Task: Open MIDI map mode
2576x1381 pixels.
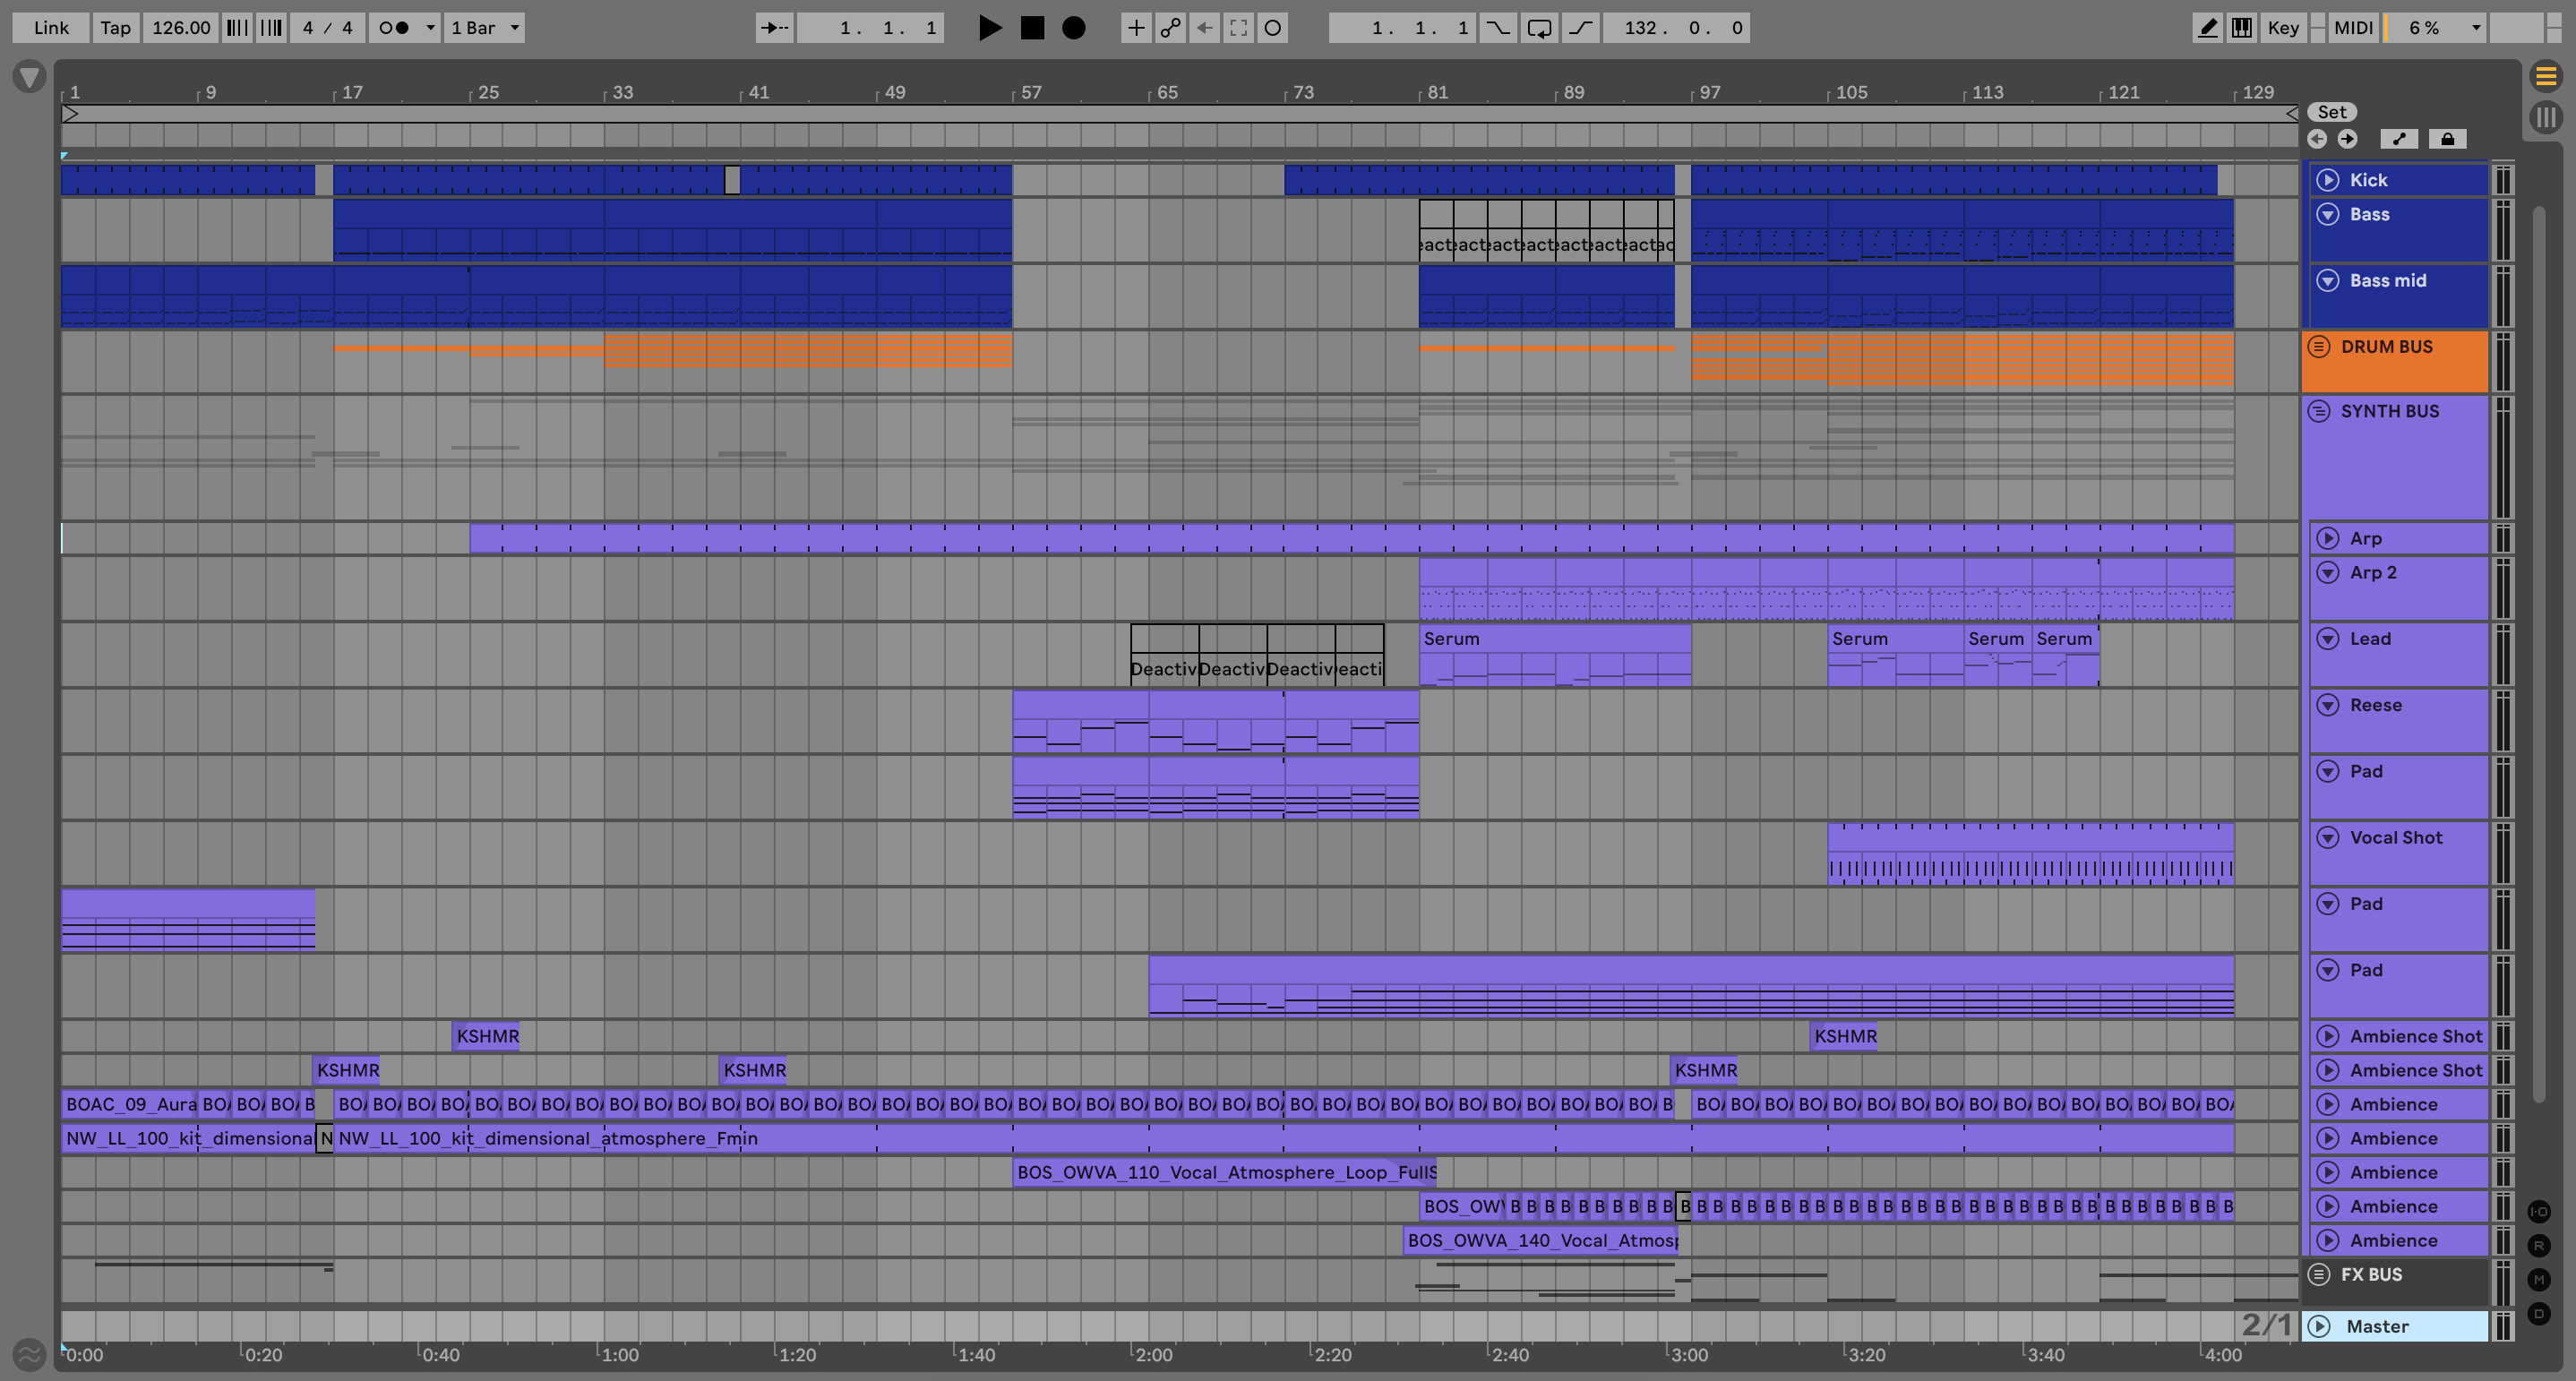Action: click(2352, 28)
